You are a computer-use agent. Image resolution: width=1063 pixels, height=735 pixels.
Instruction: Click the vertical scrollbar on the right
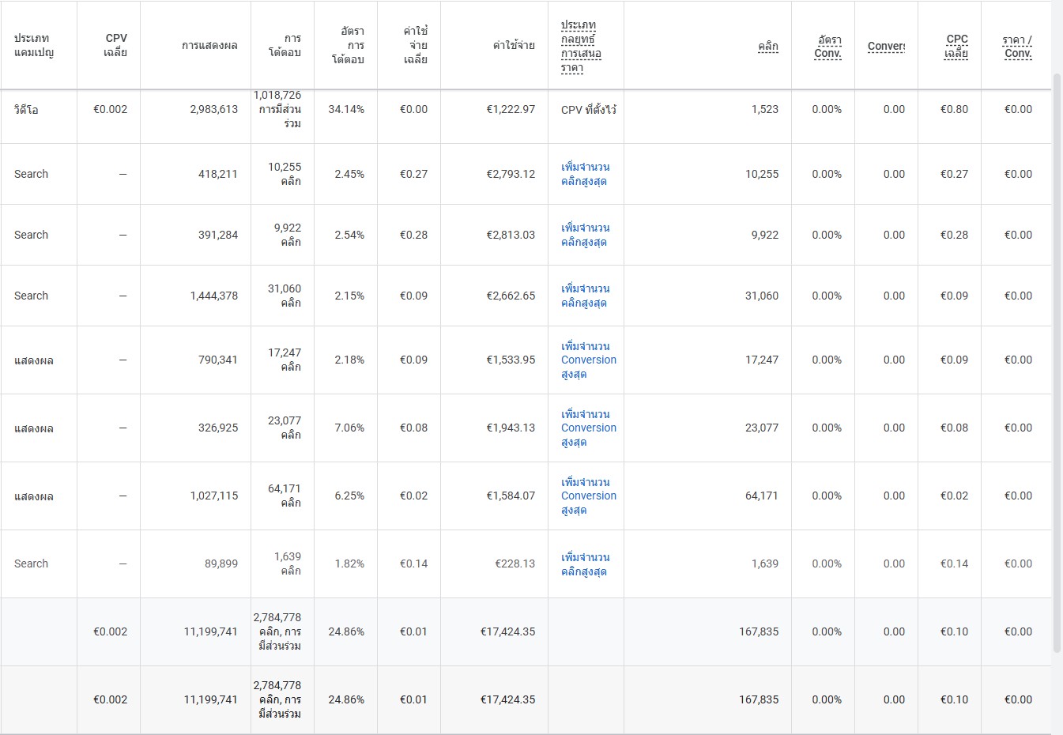1057,364
